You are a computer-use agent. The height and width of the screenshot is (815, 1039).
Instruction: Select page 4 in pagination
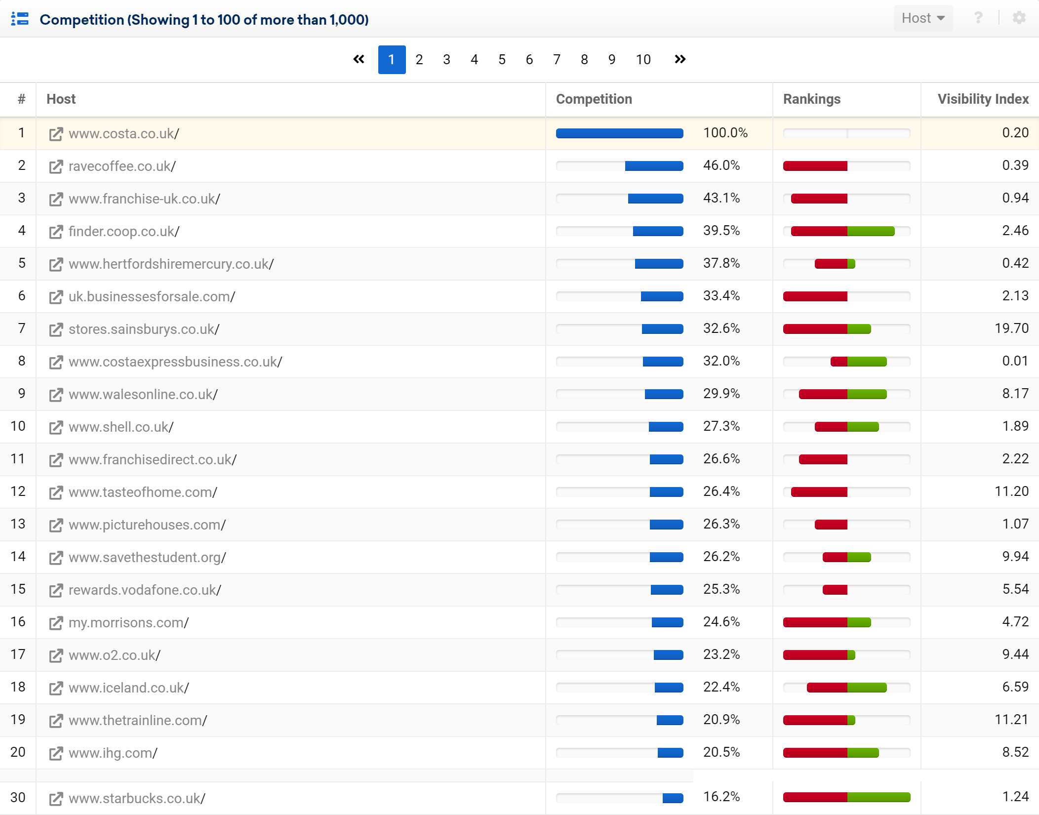click(x=474, y=60)
